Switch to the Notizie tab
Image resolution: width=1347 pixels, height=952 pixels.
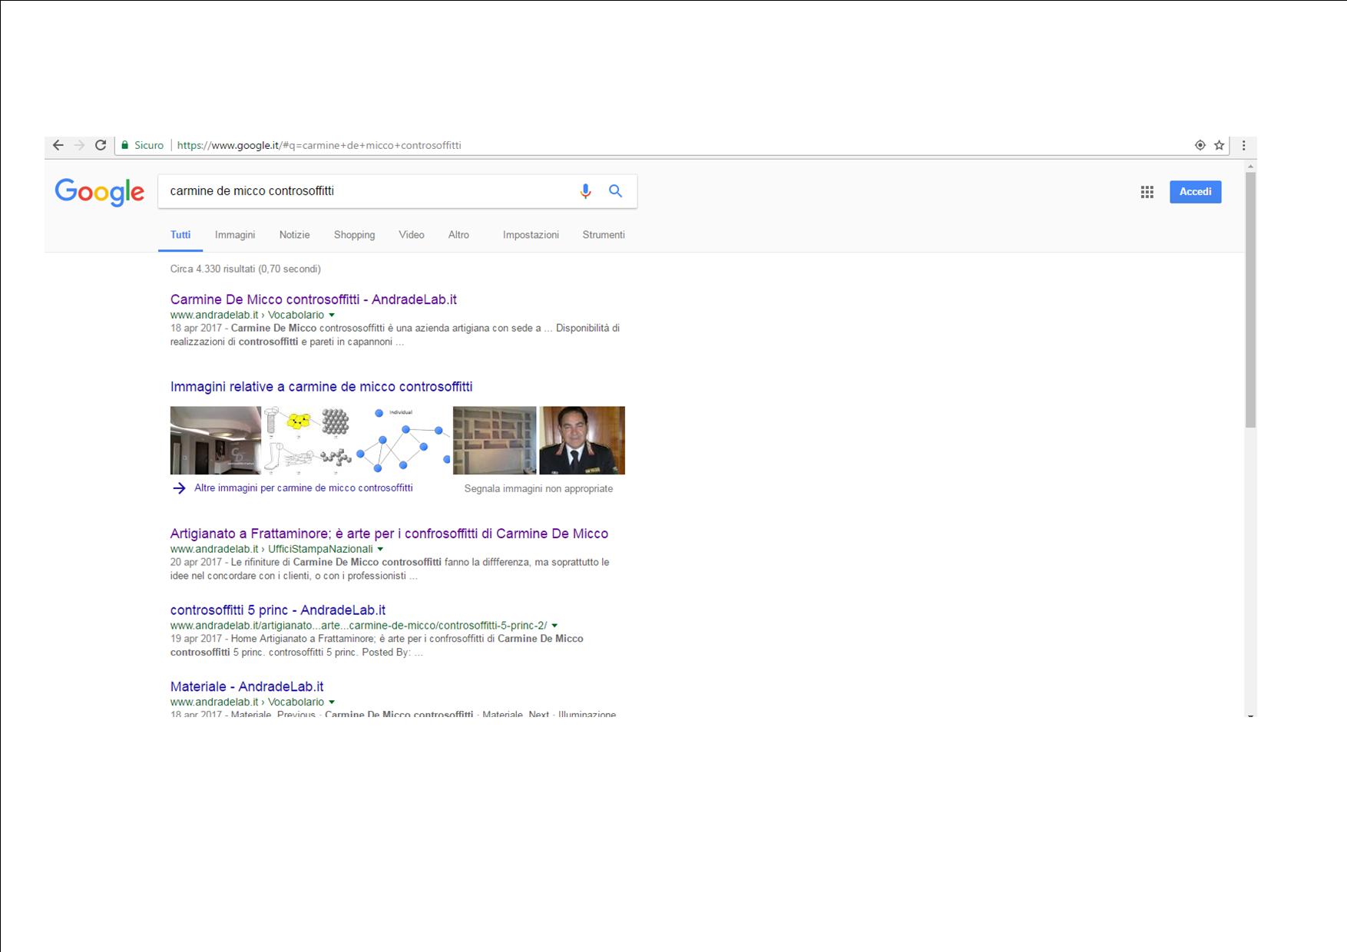click(295, 235)
